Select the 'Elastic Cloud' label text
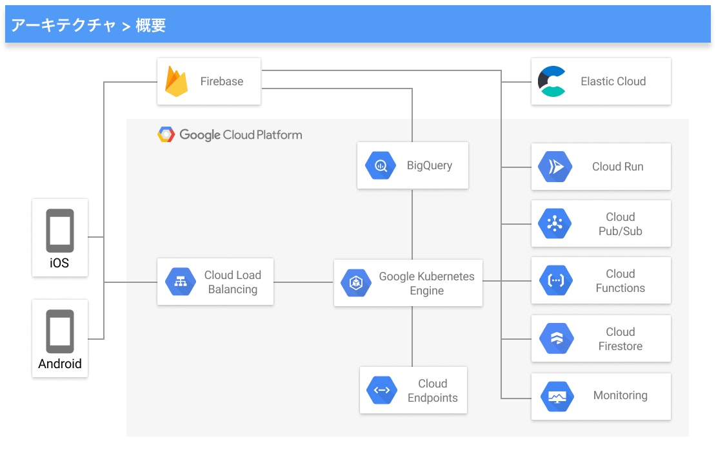Viewport: 716px width, 456px height. (613, 81)
